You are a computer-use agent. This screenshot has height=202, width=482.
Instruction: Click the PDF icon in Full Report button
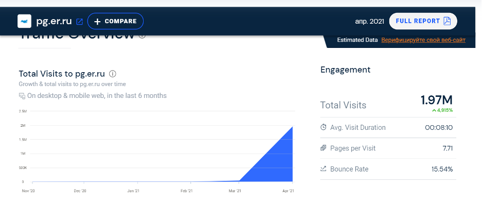pos(447,21)
